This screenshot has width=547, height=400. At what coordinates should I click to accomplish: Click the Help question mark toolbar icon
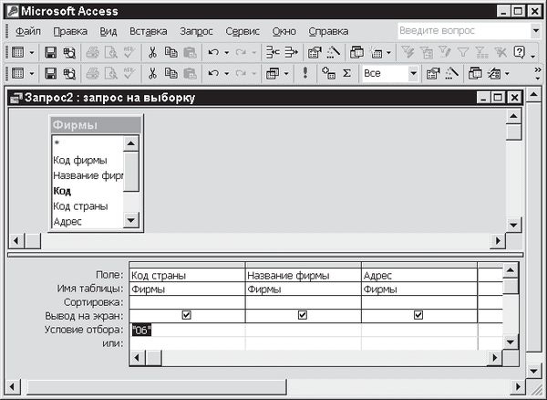(520, 53)
